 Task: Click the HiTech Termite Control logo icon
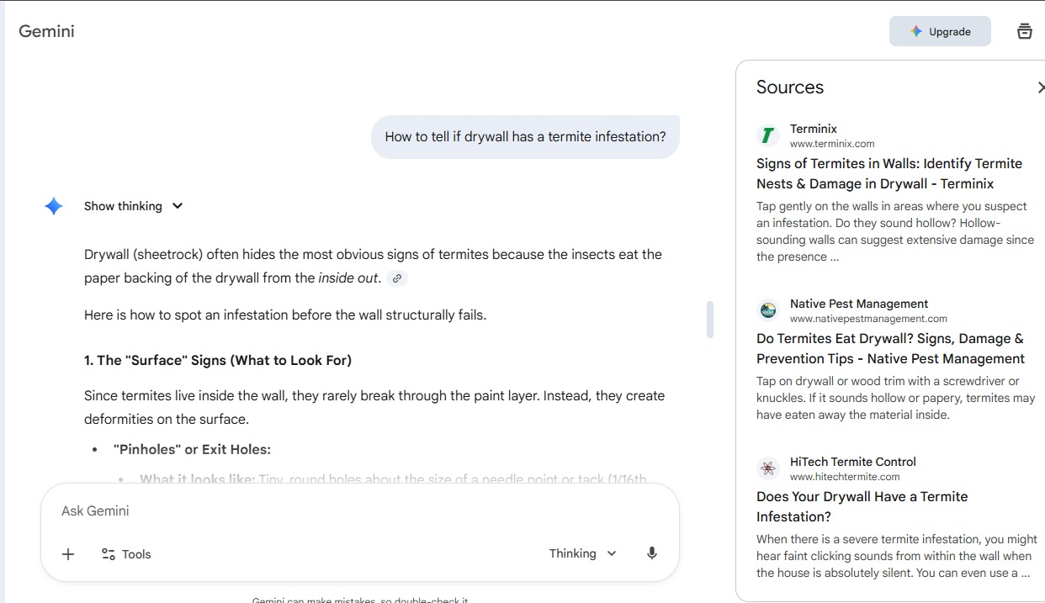click(767, 468)
